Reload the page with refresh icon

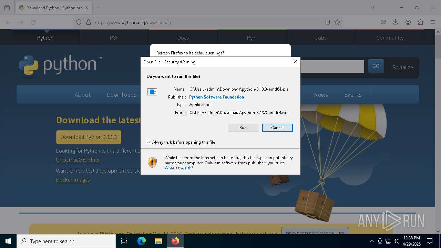33,22
